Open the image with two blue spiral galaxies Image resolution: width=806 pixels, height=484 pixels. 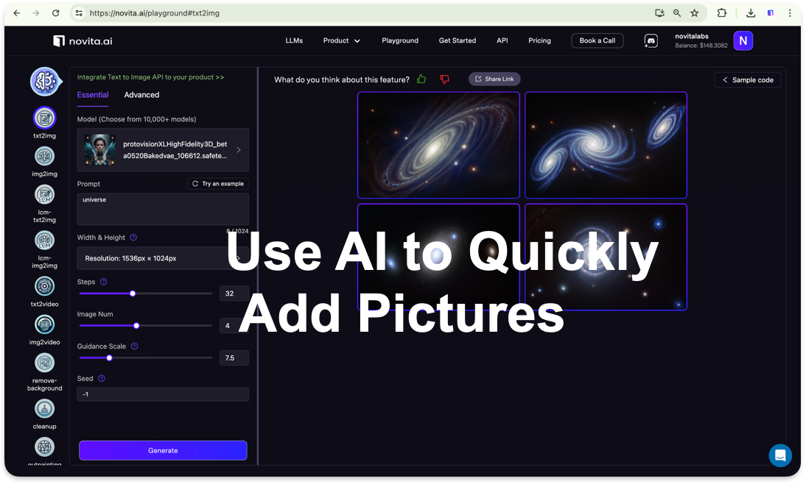[x=606, y=145]
